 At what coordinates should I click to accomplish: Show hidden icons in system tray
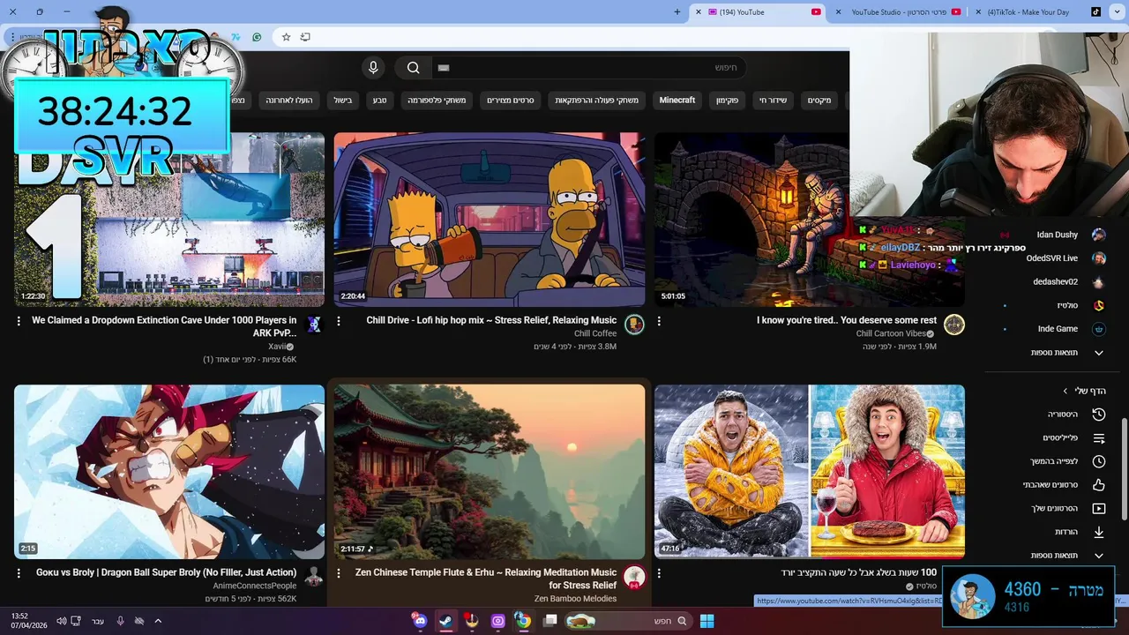(158, 621)
